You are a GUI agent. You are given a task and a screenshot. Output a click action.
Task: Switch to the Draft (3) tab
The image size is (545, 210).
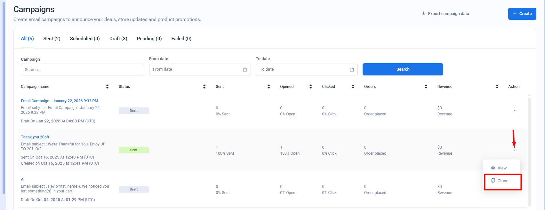point(118,39)
